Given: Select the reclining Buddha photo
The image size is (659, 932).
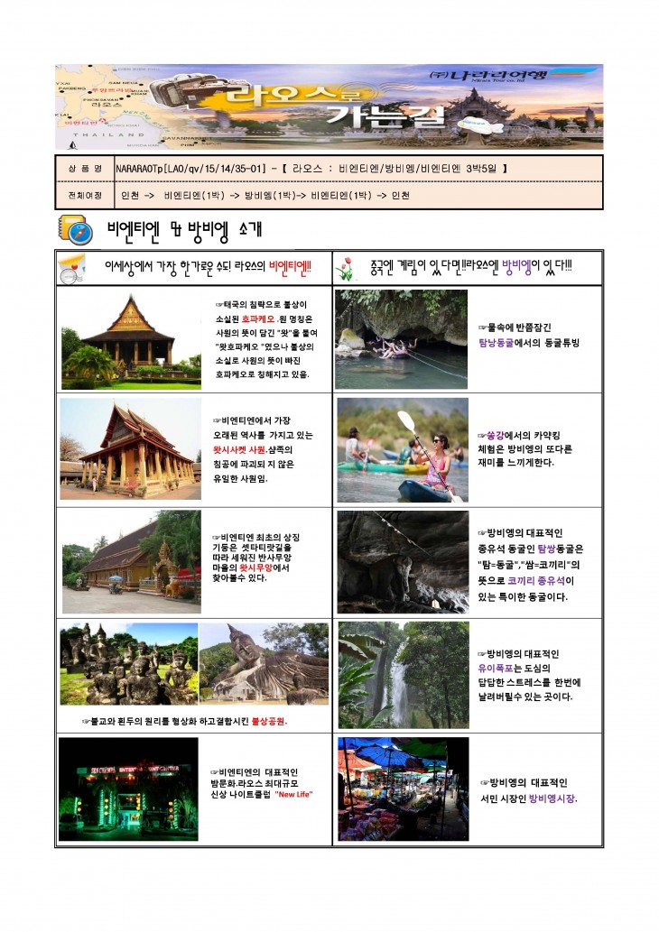Looking at the screenshot, I should 264,663.
